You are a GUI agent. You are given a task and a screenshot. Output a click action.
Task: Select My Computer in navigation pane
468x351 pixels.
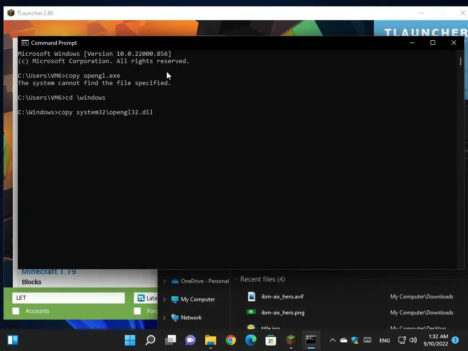tap(193, 299)
